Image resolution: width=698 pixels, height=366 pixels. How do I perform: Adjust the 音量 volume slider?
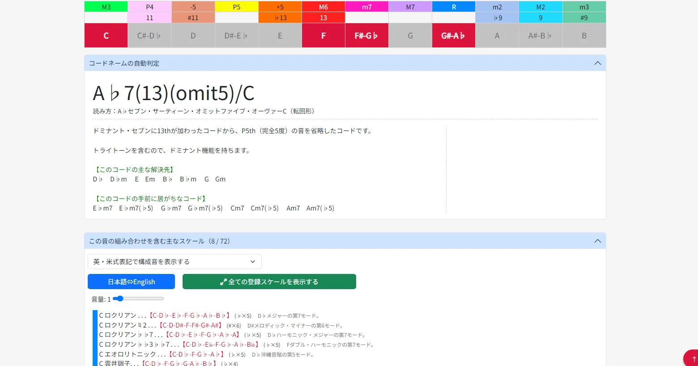[138, 299]
